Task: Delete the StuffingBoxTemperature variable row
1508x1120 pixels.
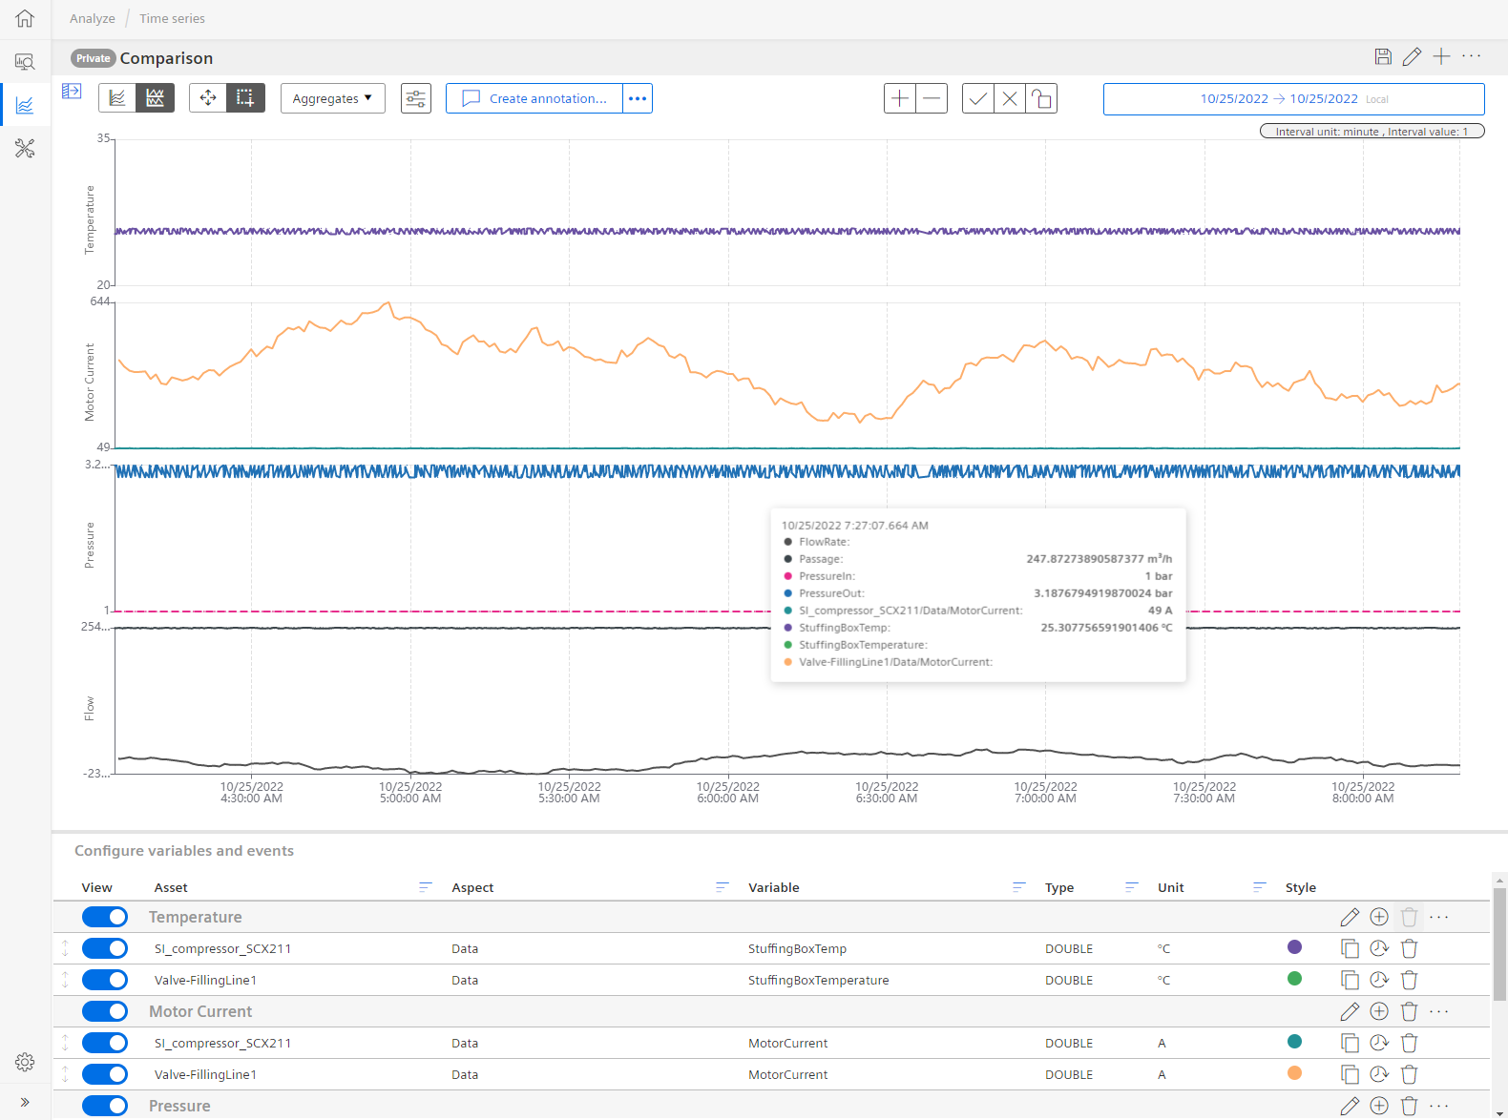Action: point(1409,980)
